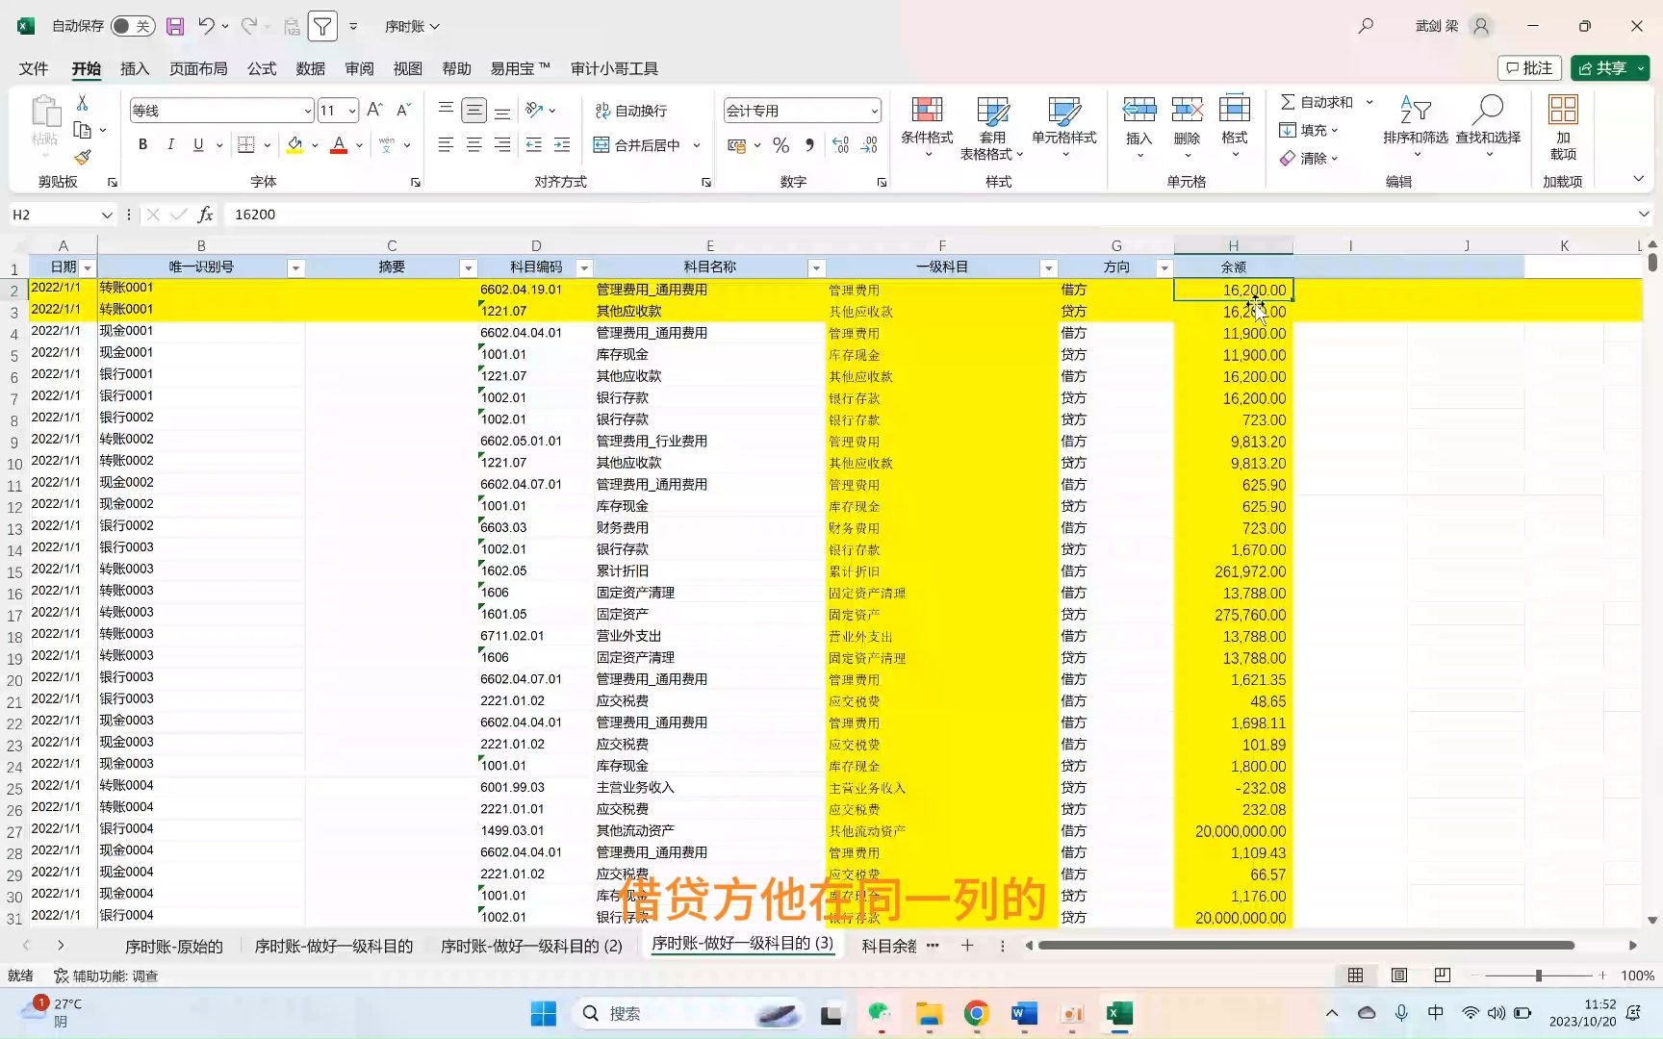
Task: Open the font size dropdown
Action: tap(352, 111)
